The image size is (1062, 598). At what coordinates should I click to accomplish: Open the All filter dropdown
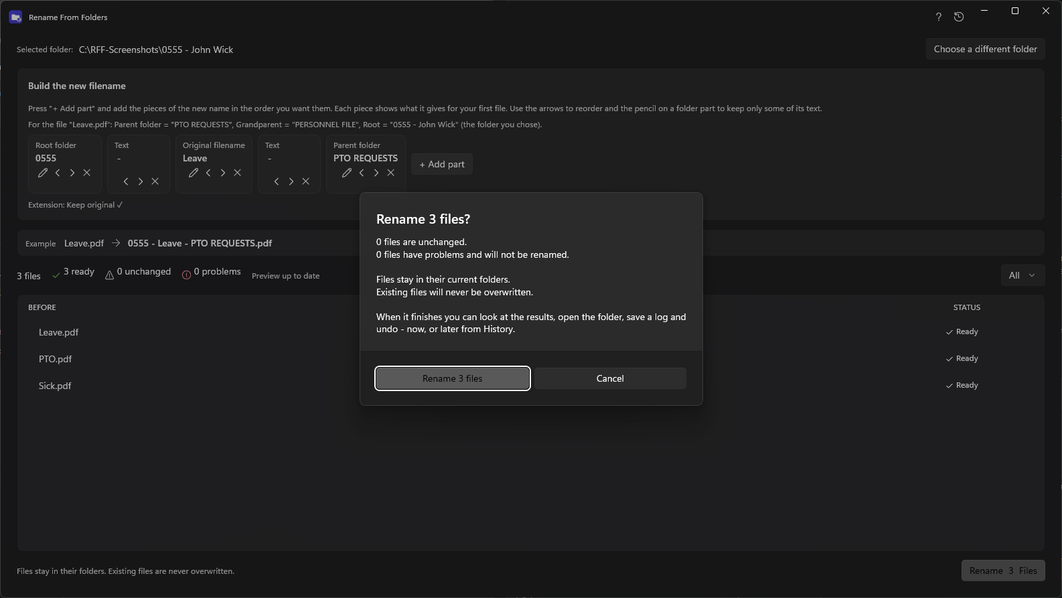point(1022,275)
